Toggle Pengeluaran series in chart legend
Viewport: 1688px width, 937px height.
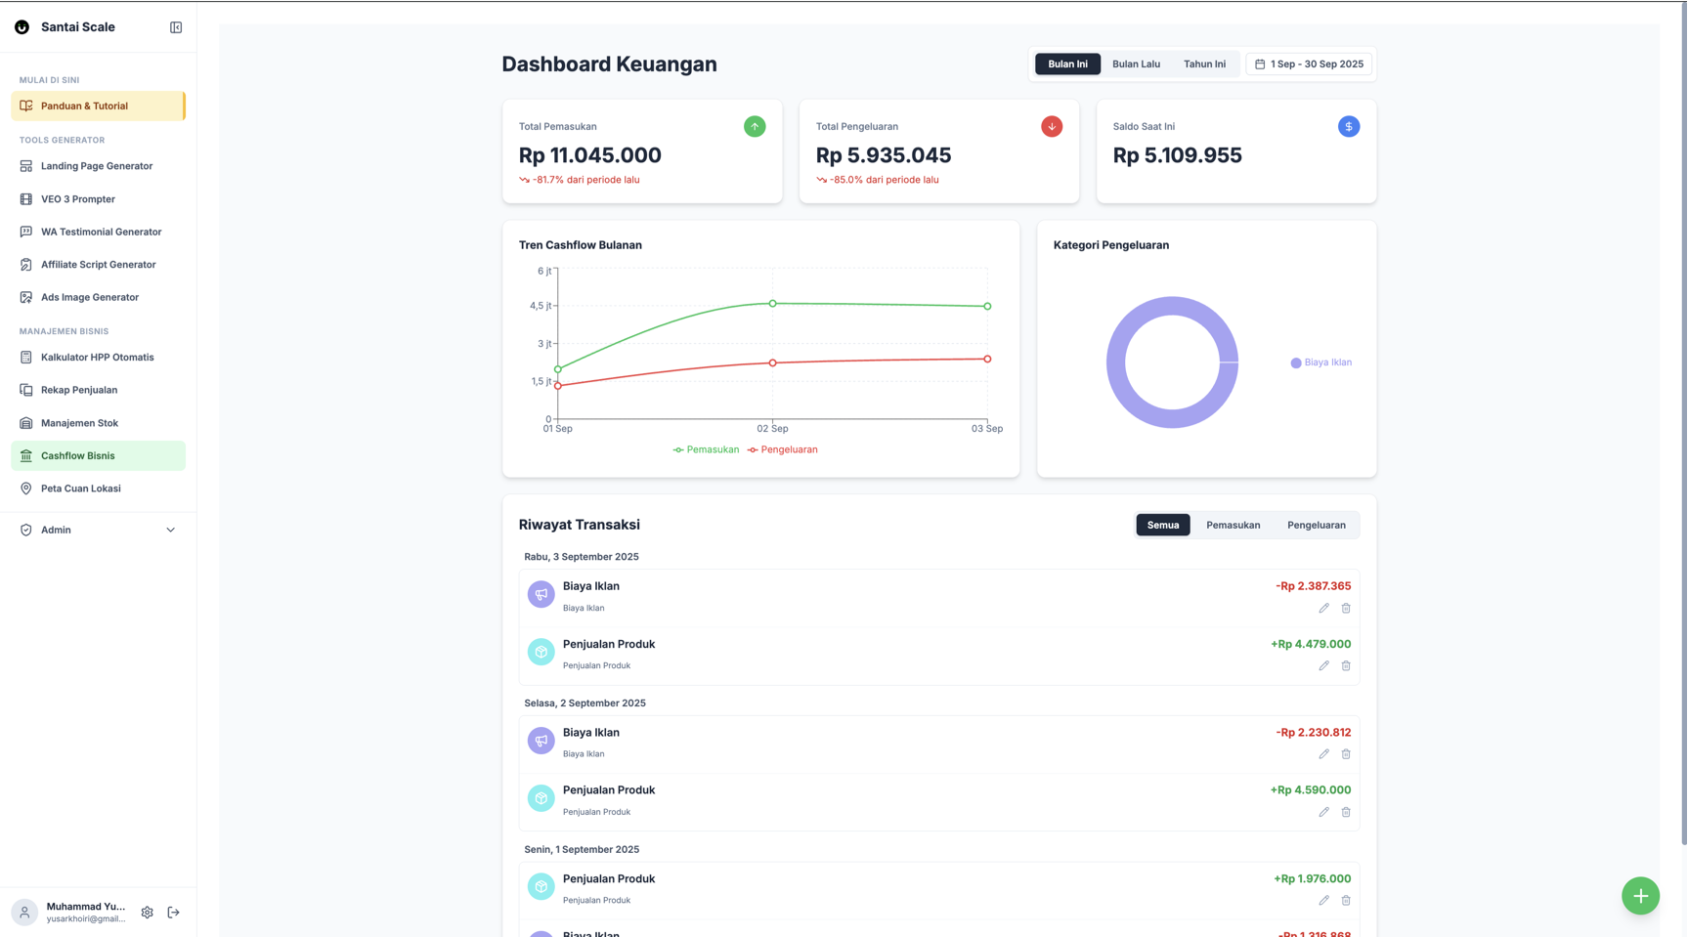[x=783, y=449]
